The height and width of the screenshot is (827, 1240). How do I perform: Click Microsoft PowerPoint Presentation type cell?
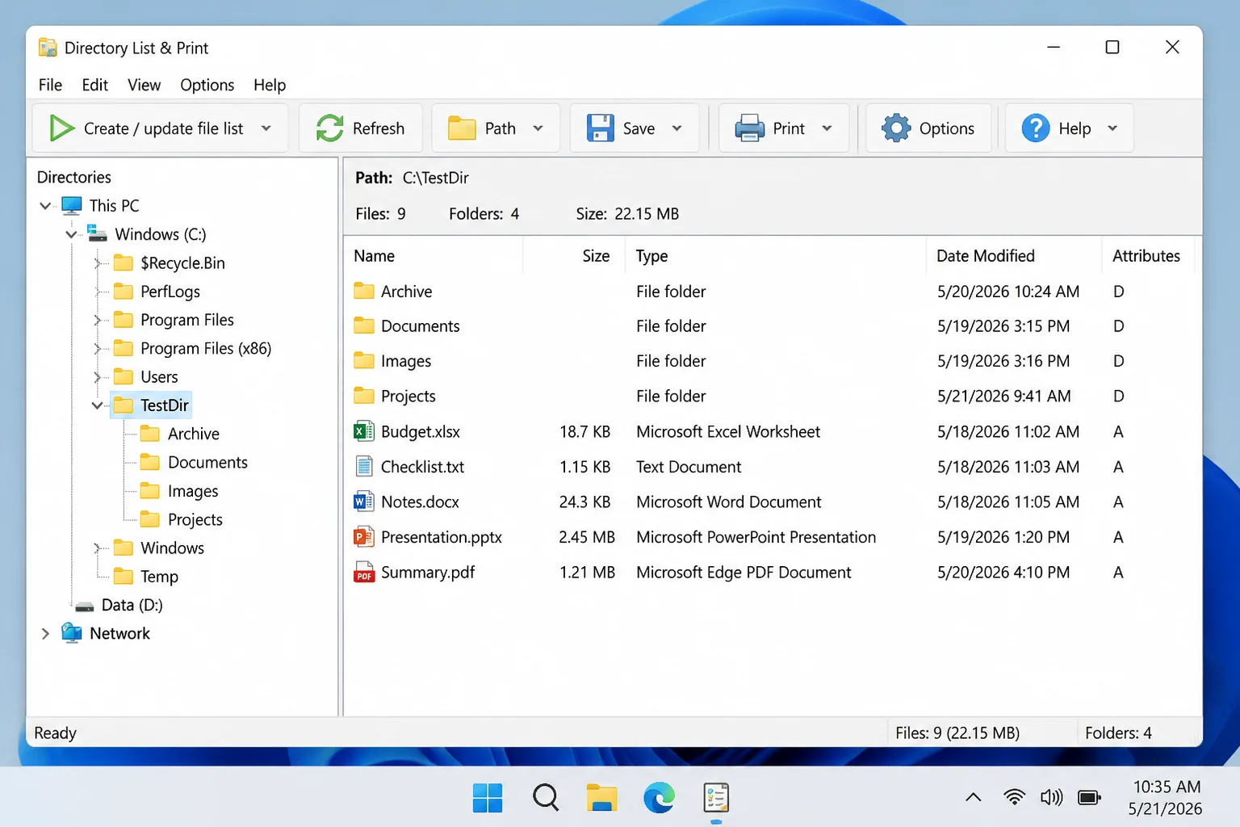(x=756, y=537)
